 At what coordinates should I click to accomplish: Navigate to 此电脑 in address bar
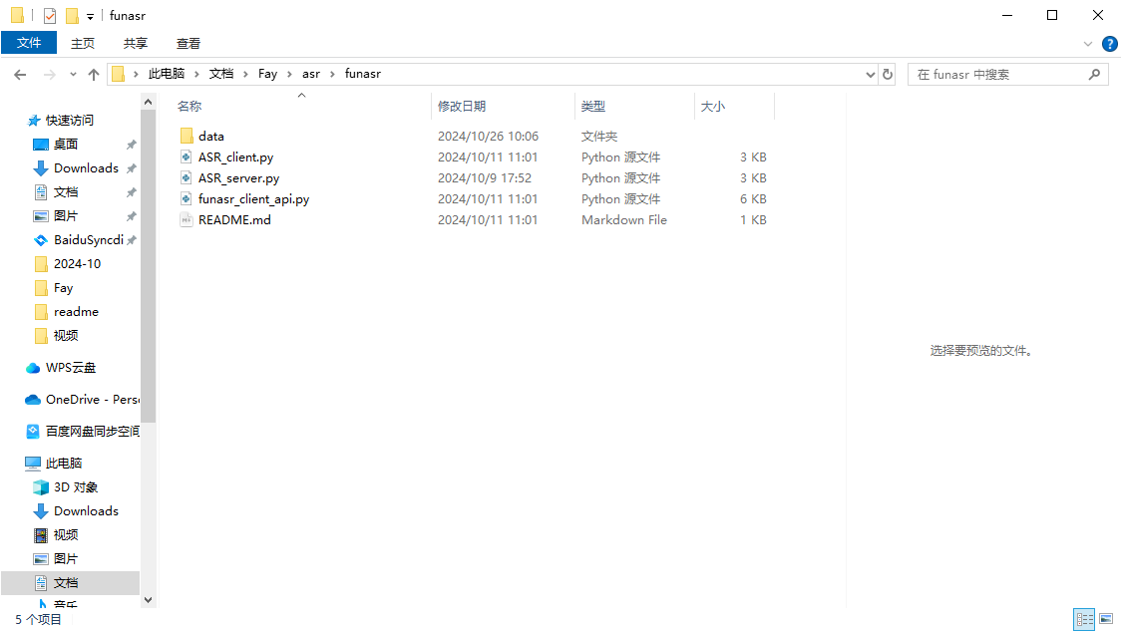click(x=166, y=74)
